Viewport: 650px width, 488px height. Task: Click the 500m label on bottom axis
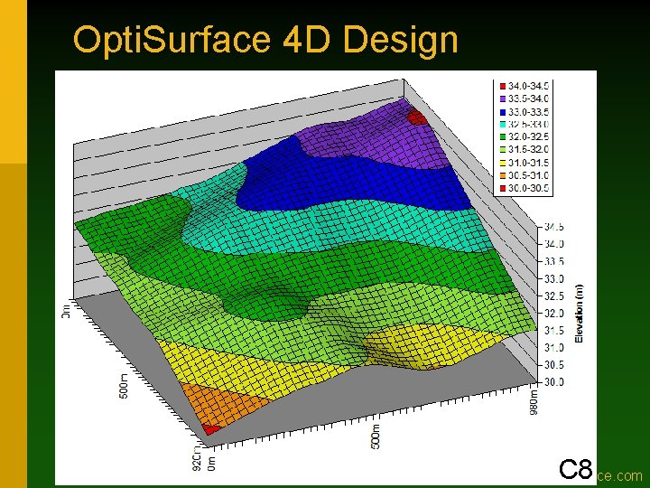[376, 437]
